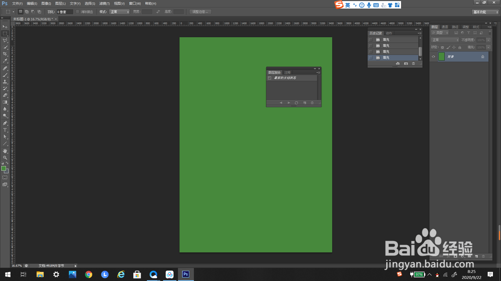The height and width of the screenshot is (281, 501).
Task: Switch to the Channels tab
Action: click(x=445, y=27)
